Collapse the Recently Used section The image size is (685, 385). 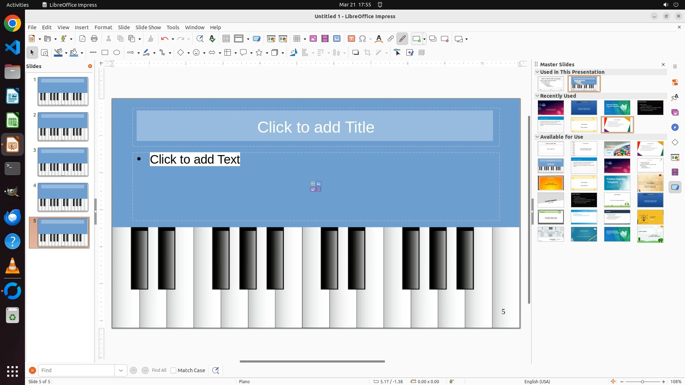[x=537, y=96]
